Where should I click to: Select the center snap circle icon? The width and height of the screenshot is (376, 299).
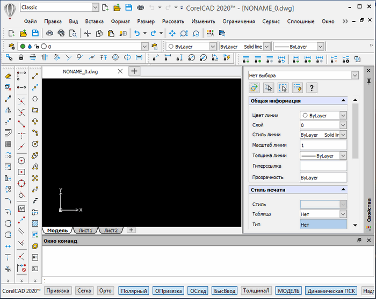tap(21, 161)
